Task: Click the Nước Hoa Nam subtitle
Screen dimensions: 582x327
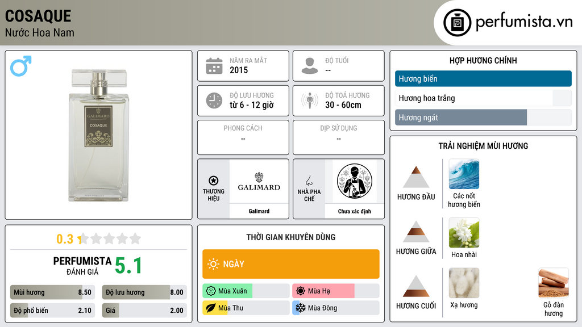Action: pos(40,32)
